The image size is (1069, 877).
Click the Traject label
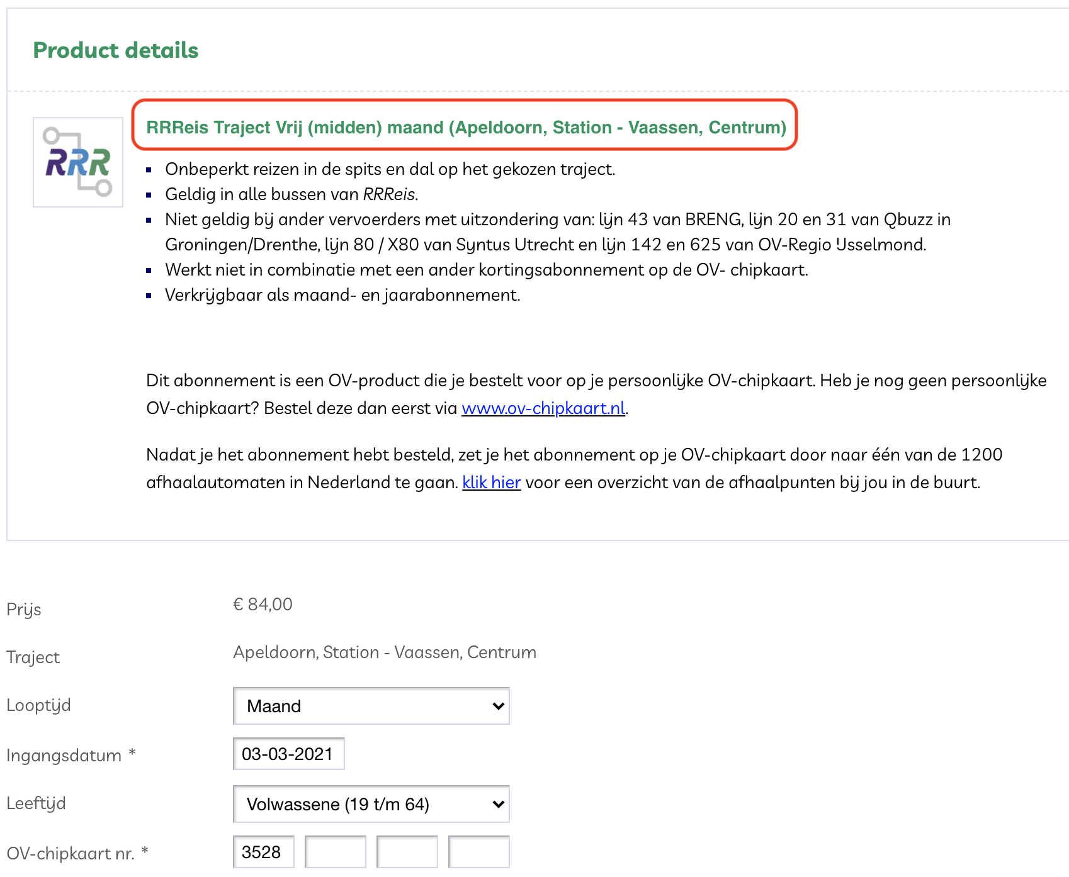click(33, 657)
